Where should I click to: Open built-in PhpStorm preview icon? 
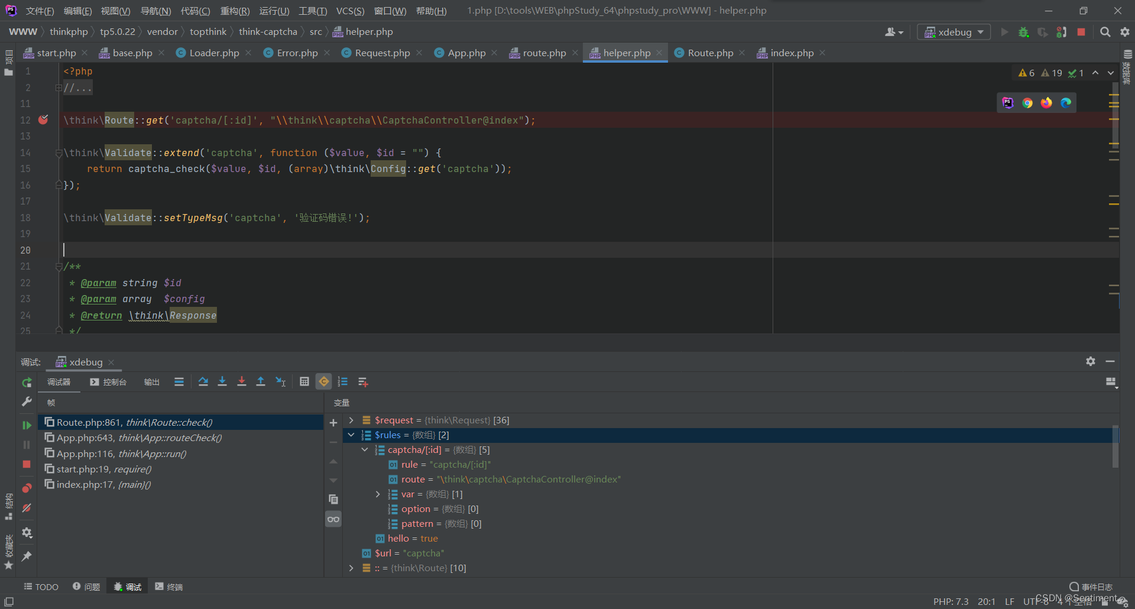pyautogui.click(x=1008, y=103)
